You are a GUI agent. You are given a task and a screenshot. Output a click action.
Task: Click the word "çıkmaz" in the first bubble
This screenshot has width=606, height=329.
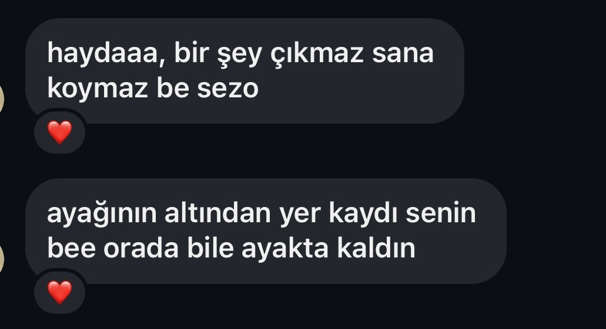pos(317,55)
